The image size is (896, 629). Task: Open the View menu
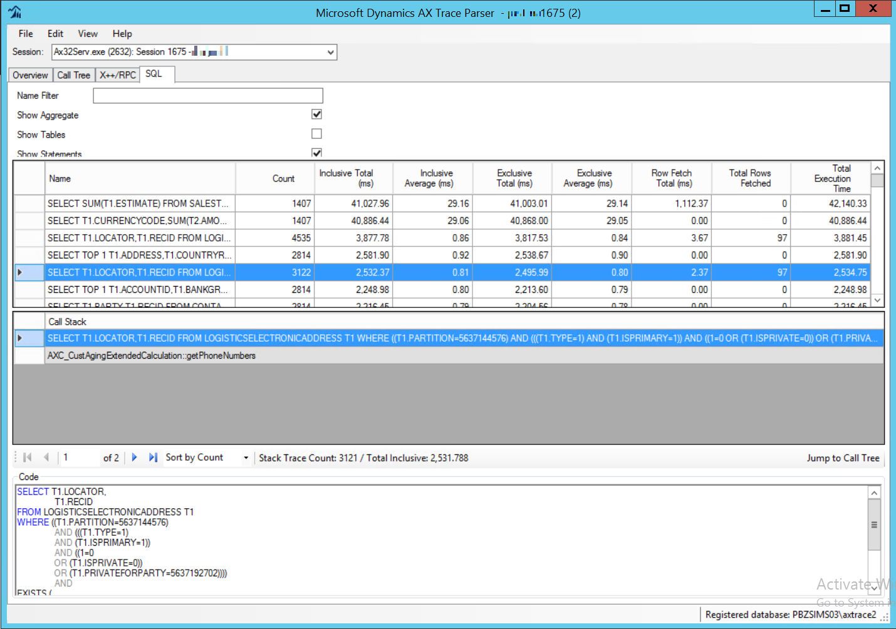tap(88, 34)
